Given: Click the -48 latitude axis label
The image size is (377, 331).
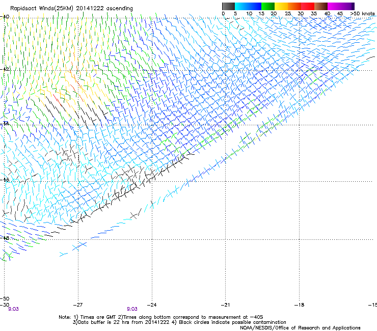Looking at the screenshot, I should pyautogui.click(x=5, y=238).
